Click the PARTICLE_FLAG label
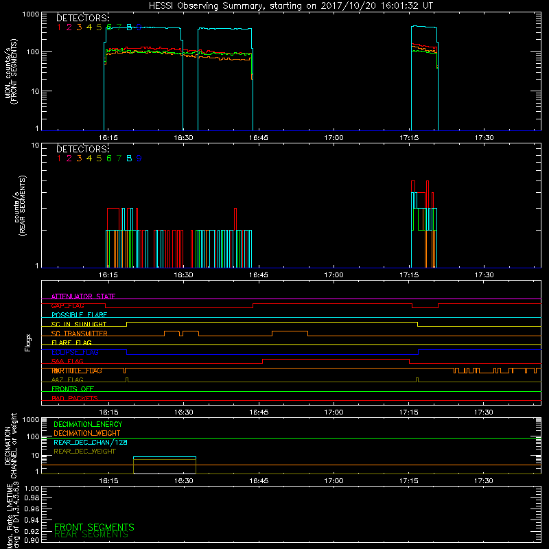Screen dimensions: 549x549 click(77, 371)
